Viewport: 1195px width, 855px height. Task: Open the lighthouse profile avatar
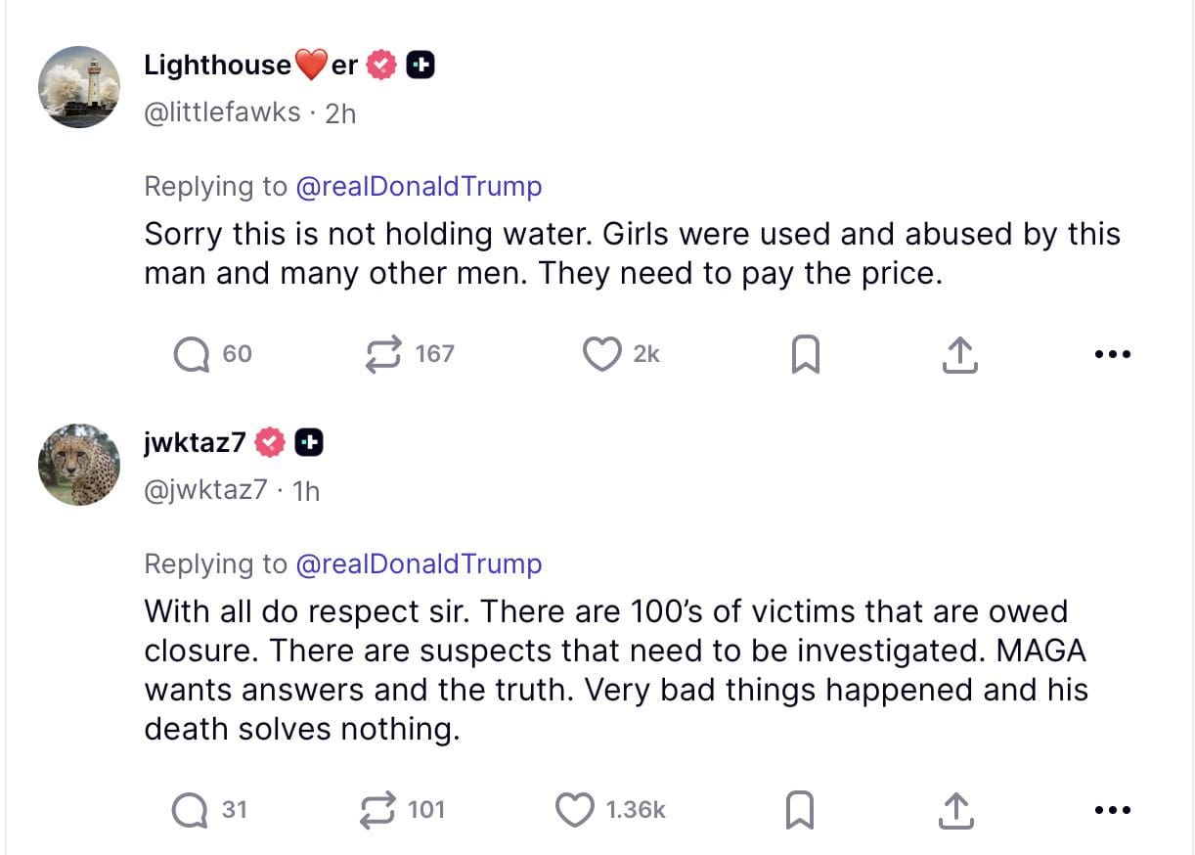click(x=79, y=87)
